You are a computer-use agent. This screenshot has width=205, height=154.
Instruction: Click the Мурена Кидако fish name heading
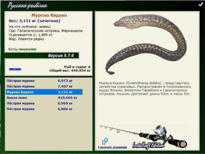pyautogui.click(x=49, y=15)
